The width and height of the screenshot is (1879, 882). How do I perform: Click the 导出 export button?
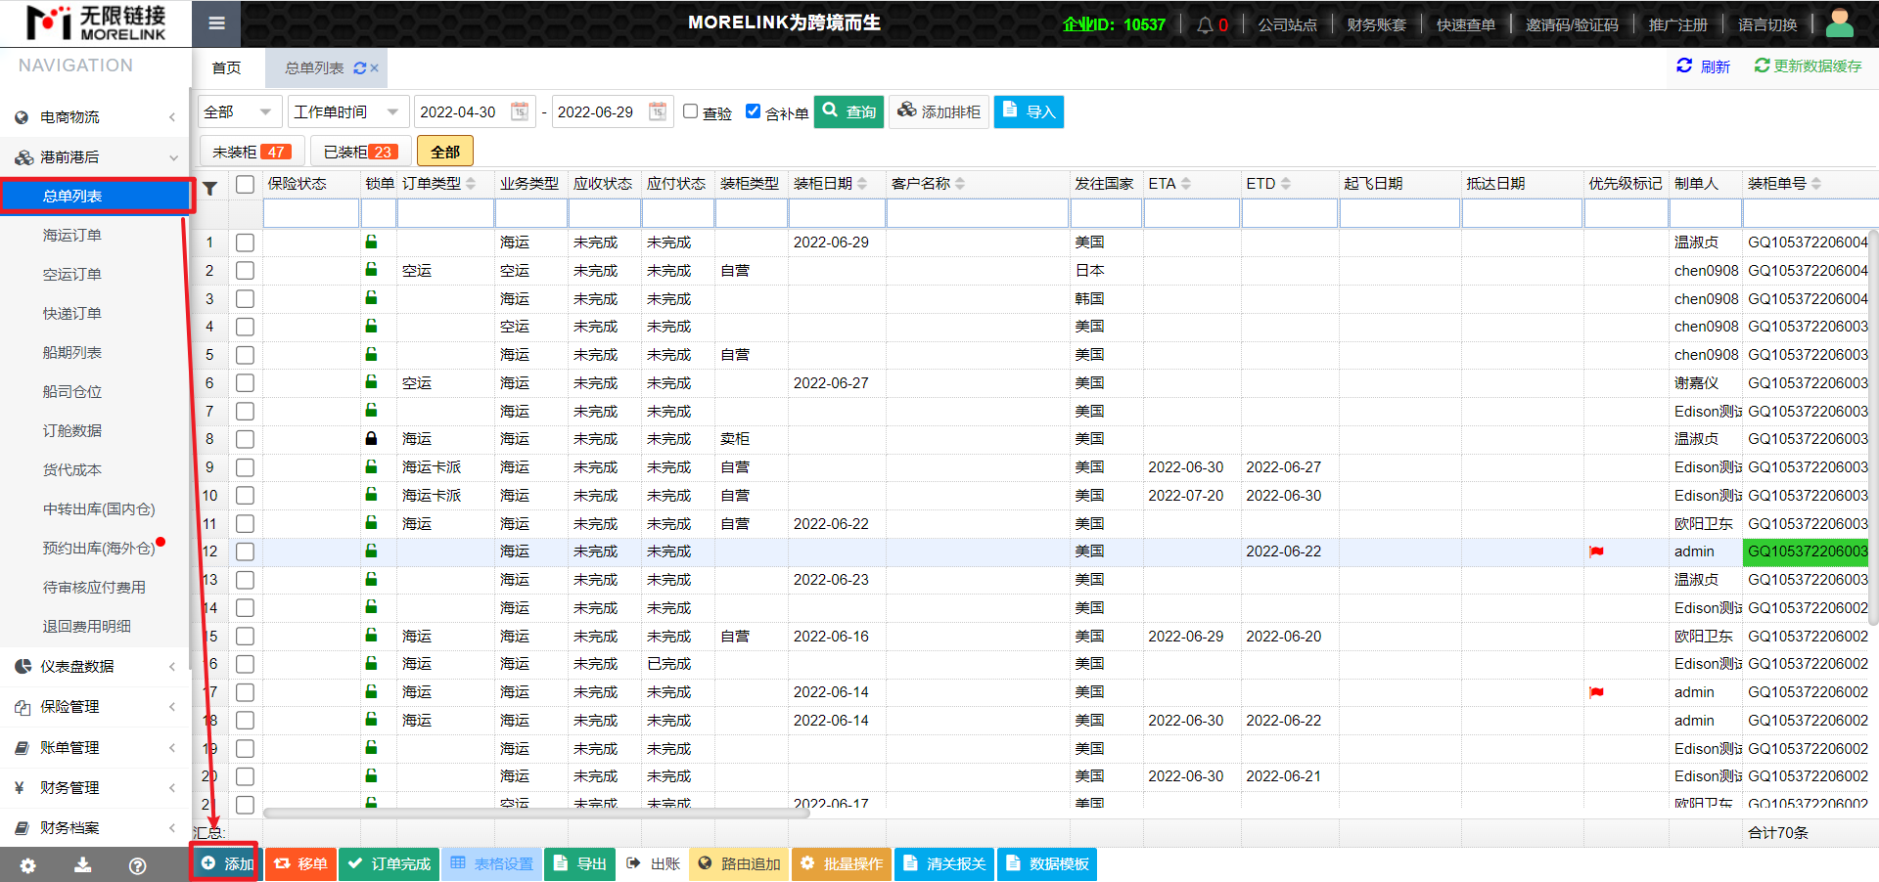[580, 864]
